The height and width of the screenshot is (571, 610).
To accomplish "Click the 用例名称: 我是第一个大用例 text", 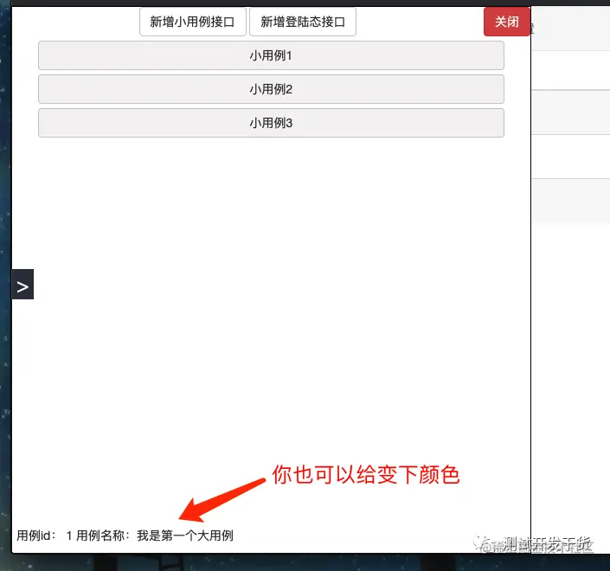I will 154,536.
